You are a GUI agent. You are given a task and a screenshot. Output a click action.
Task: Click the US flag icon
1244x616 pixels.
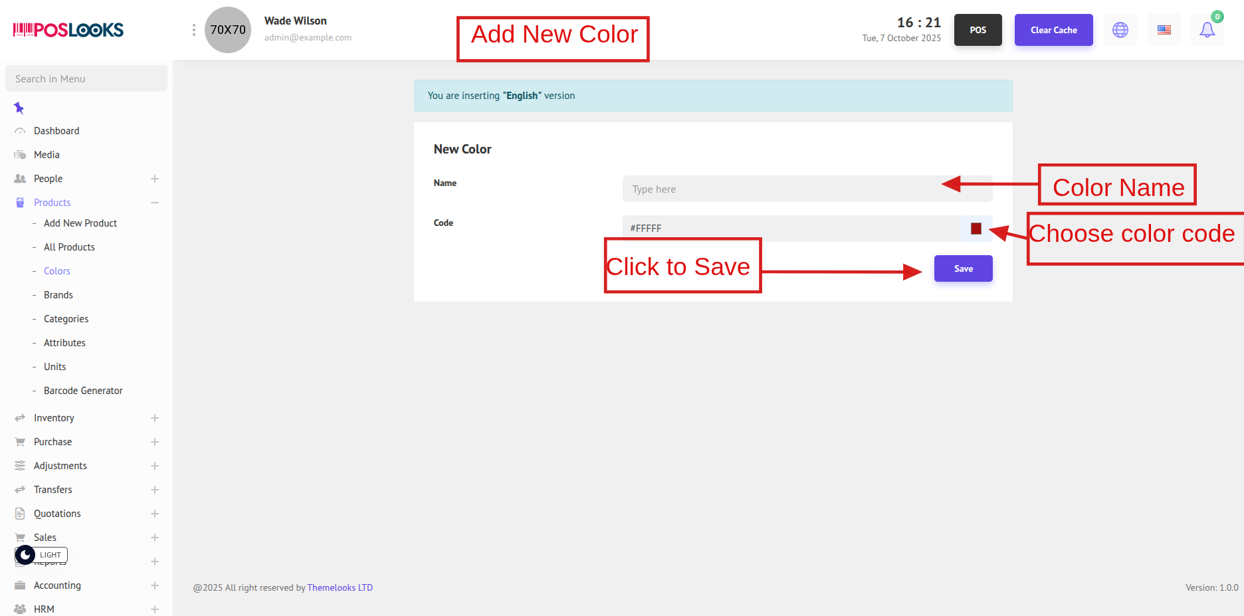coord(1164,30)
